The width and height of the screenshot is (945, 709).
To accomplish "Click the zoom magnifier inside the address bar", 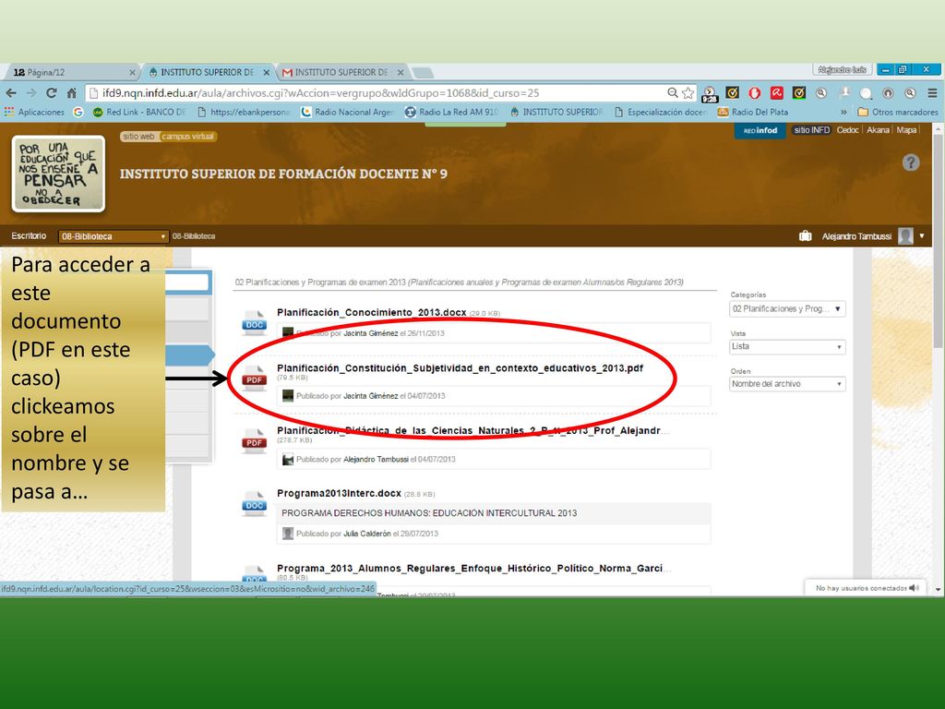I will (x=673, y=93).
